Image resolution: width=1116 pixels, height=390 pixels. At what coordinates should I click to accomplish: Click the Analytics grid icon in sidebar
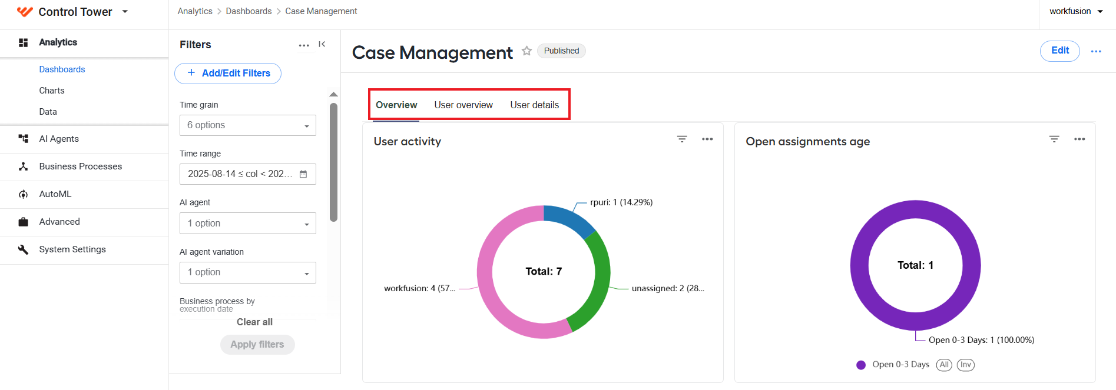tap(24, 42)
